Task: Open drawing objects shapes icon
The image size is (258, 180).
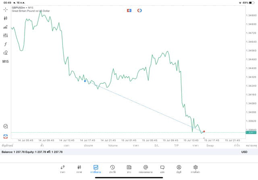Action: [6, 53]
